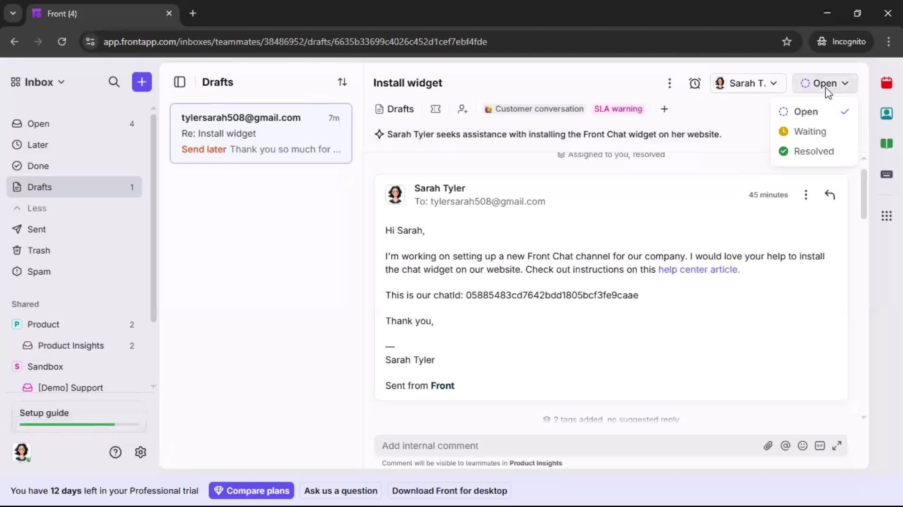Open the snooze reminder clock icon
Screen dimensions: 903x507
695,83
